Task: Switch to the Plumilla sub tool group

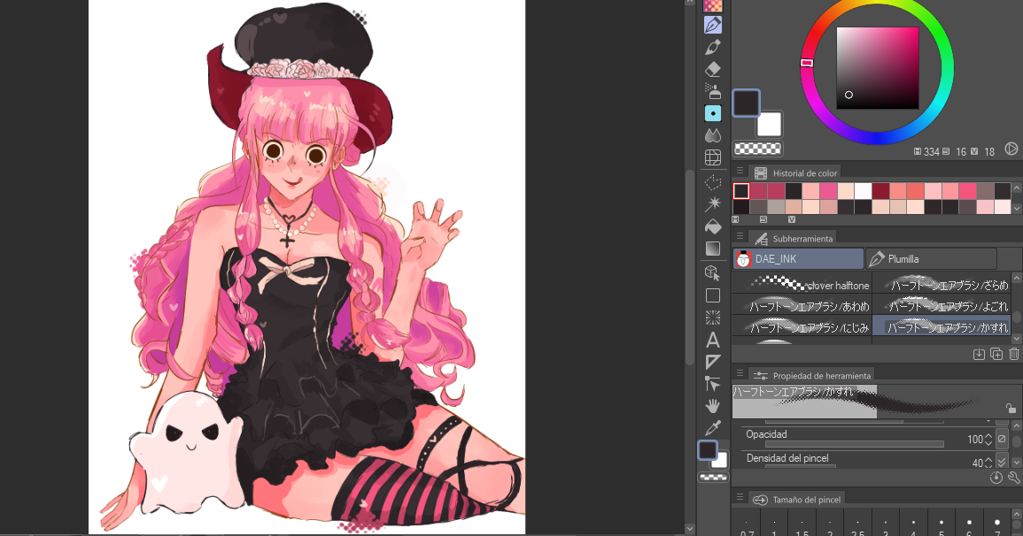Action: point(930,258)
